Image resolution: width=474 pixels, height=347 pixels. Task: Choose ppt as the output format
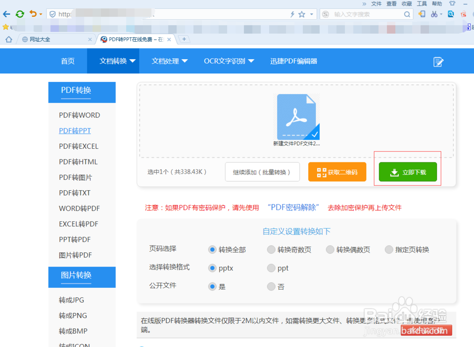[270, 267]
